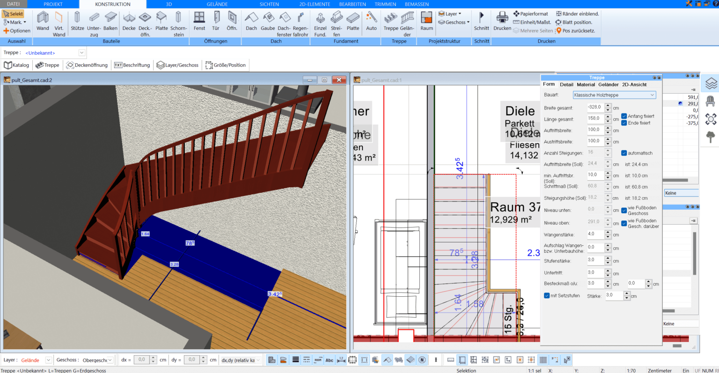Image resolution: width=719 pixels, height=373 pixels.
Task: Click the Wangenstärke value field
Action: [595, 234]
